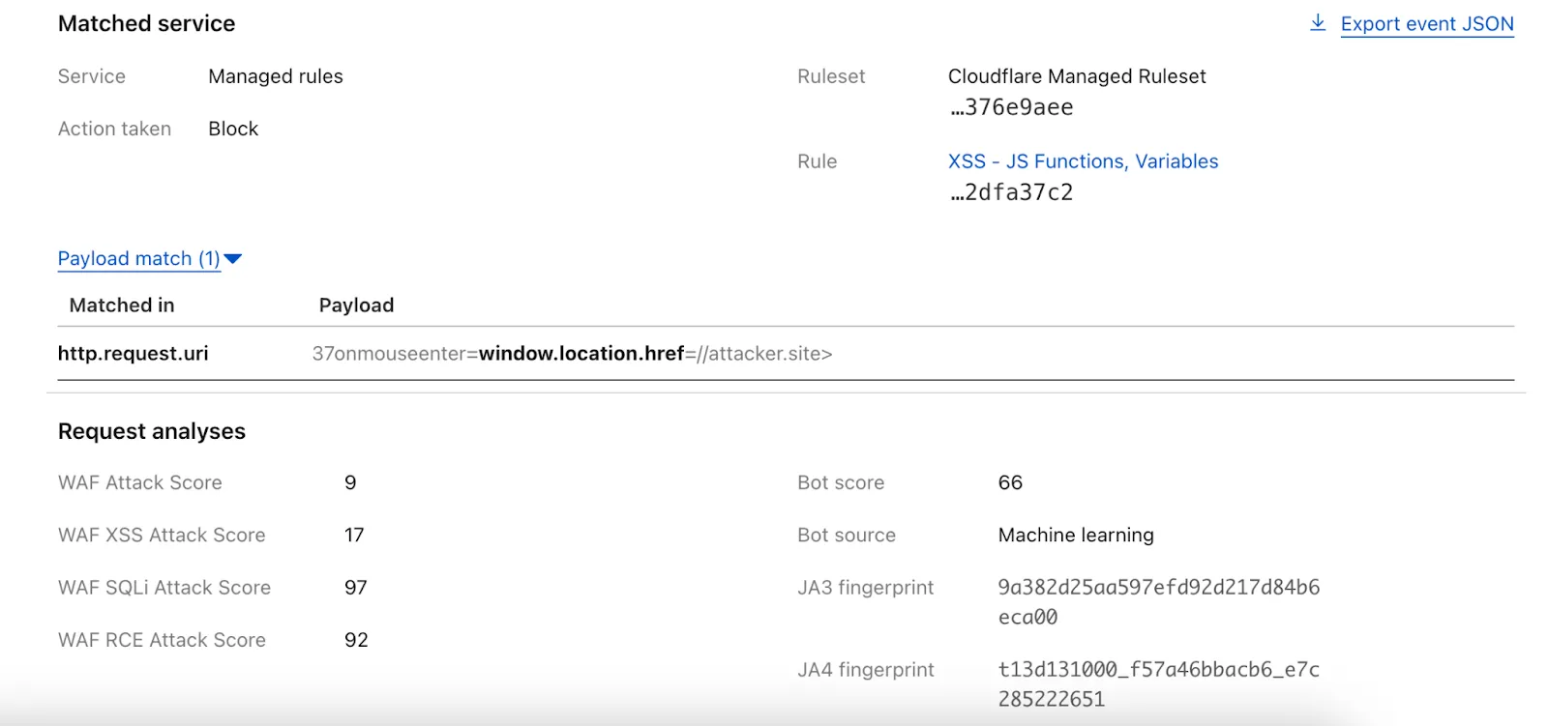
Task: Click the ruleset ID ending 376e9aee
Action: tap(1011, 107)
